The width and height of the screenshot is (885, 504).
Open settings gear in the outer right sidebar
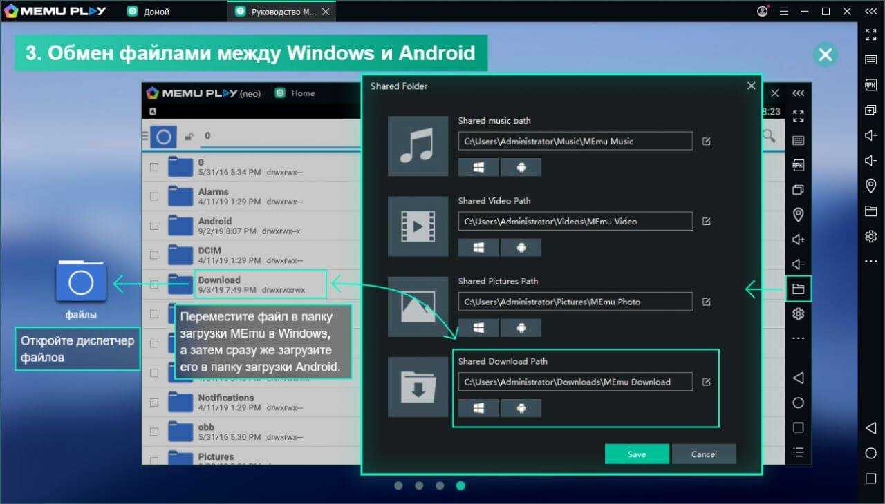coord(870,236)
